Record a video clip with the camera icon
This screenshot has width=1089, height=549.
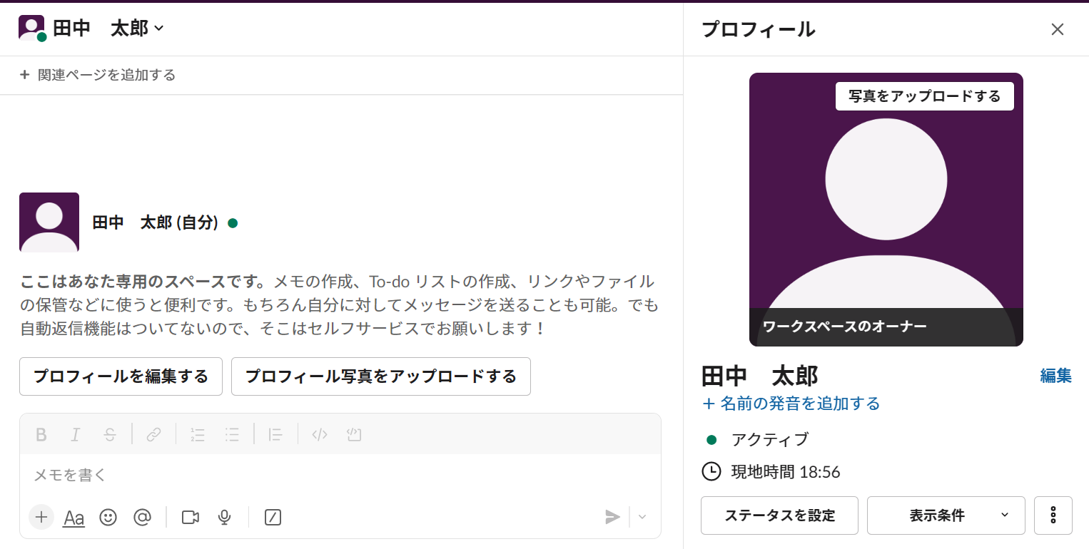pyautogui.click(x=190, y=518)
